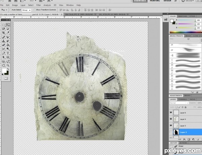Enable Show Transform Controls checkbox
The width and height of the screenshot is (202, 155).
pyautogui.click(x=35, y=10)
